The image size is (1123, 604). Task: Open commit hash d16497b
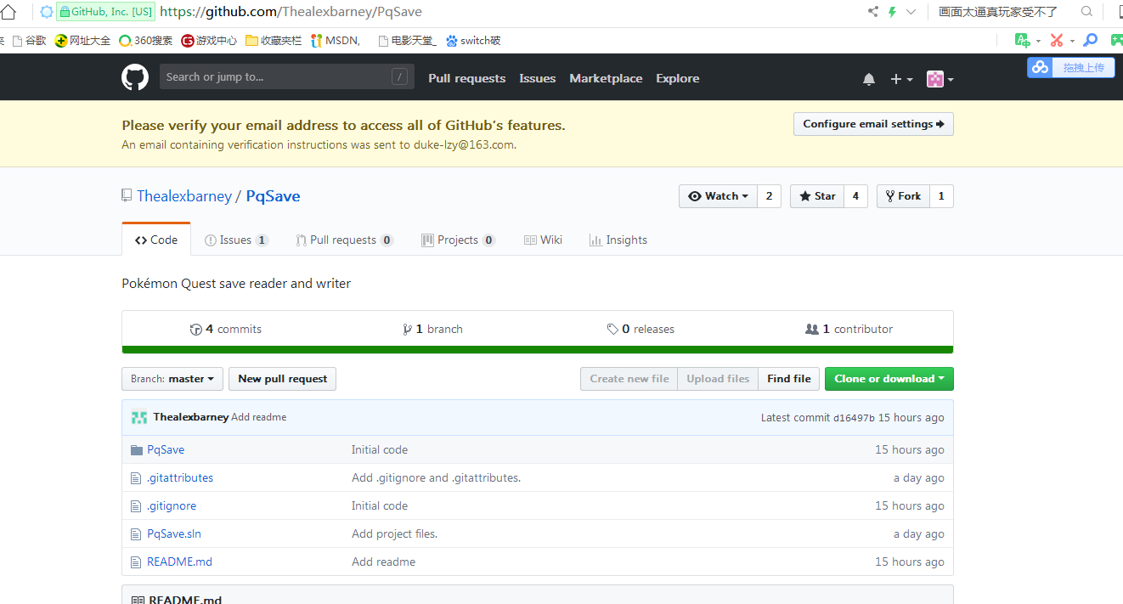[x=854, y=418]
